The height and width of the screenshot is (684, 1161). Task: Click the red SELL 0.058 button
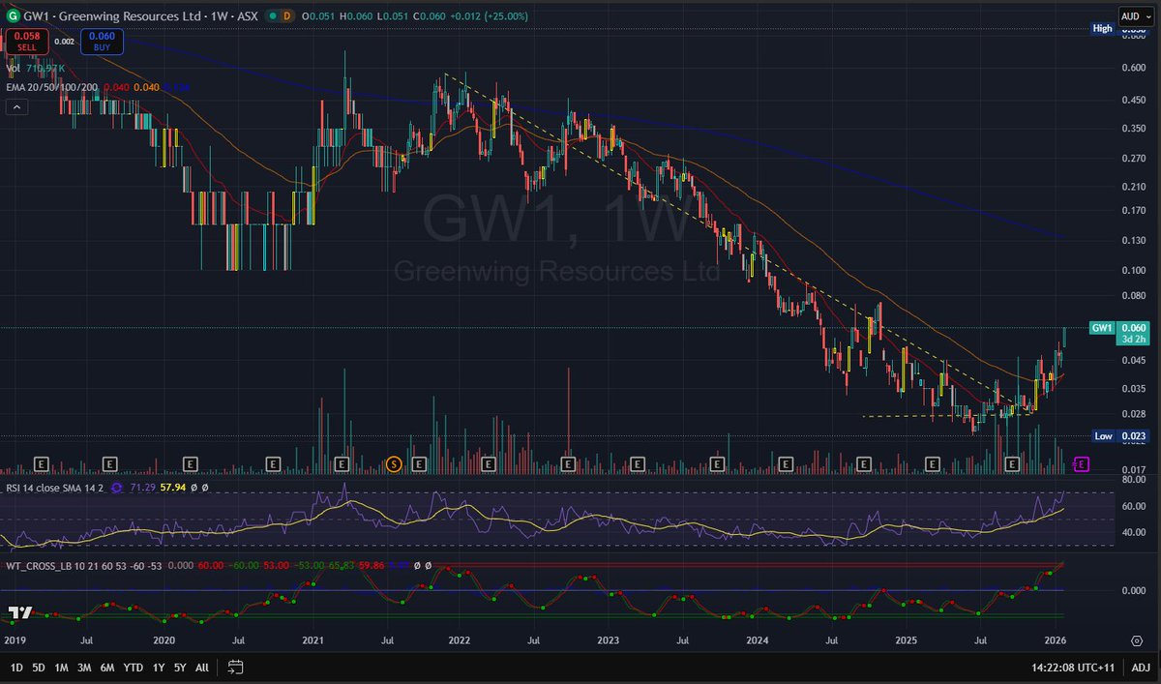(x=26, y=41)
